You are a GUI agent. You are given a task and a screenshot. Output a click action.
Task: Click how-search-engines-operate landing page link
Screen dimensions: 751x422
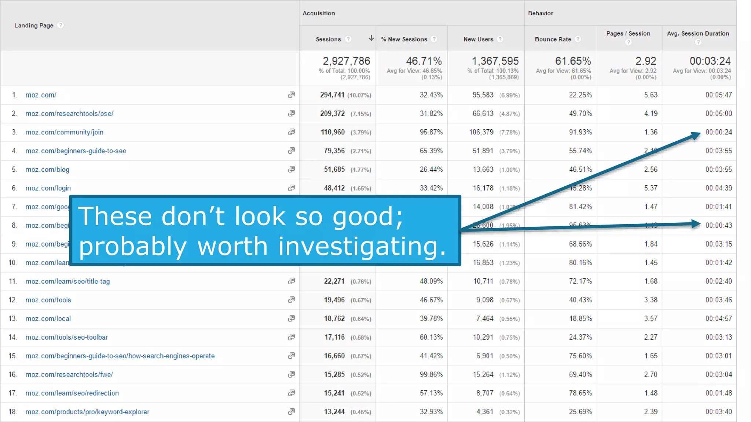coord(120,356)
